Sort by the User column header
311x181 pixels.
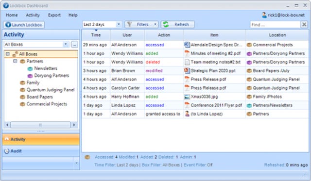127,35
